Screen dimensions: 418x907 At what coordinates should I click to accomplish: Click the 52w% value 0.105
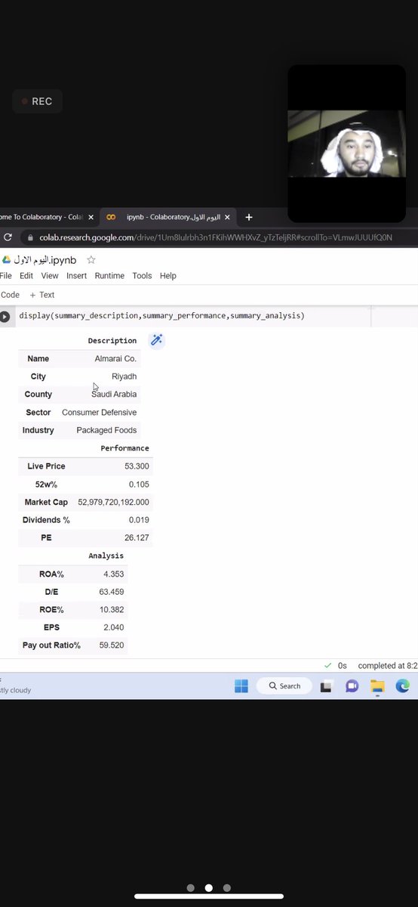click(x=139, y=484)
